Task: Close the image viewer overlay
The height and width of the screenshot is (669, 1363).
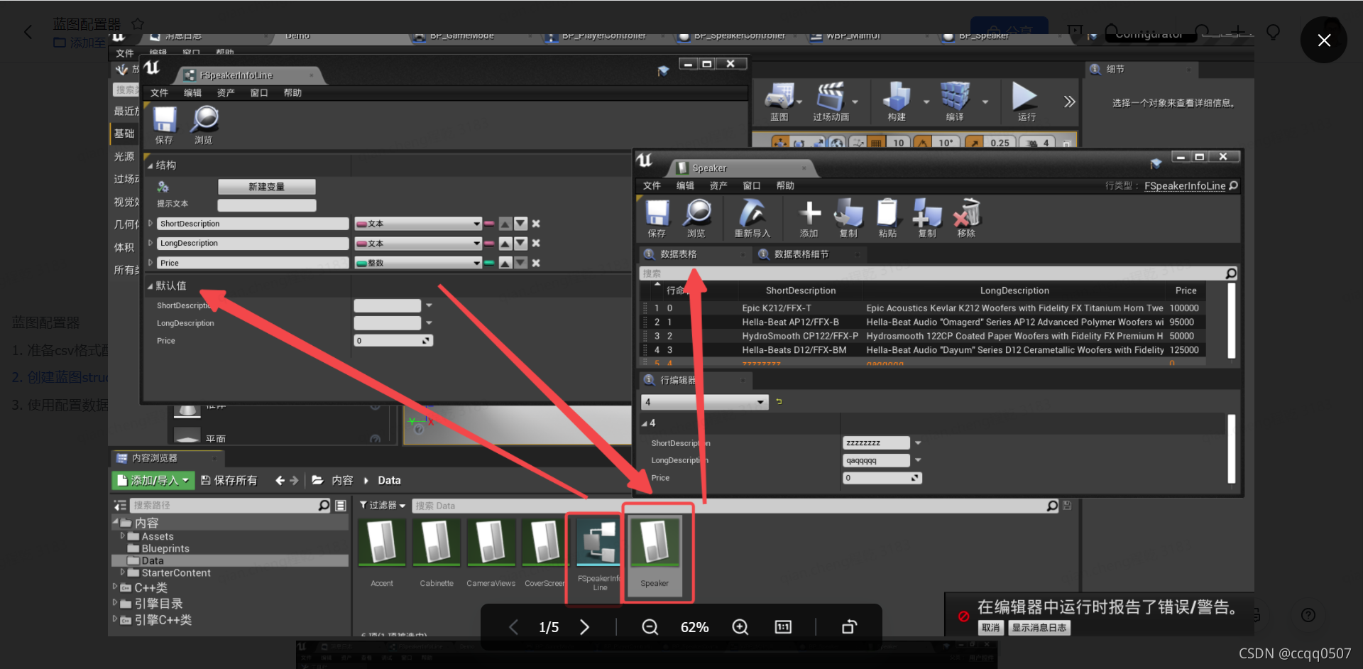Action: pos(1324,40)
